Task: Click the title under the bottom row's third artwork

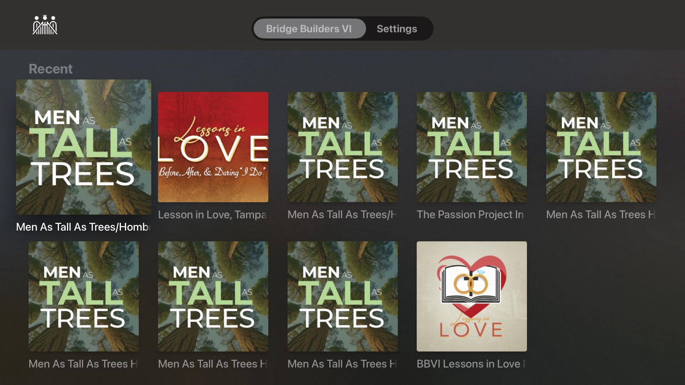Action: (342, 364)
